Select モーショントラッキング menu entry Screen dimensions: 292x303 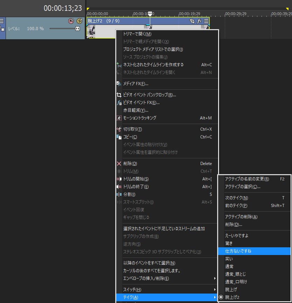(x=167, y=118)
